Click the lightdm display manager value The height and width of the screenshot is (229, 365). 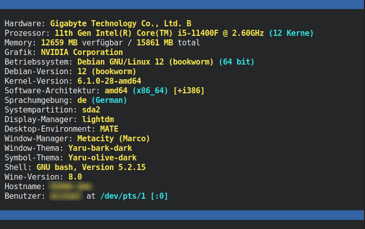98,119
